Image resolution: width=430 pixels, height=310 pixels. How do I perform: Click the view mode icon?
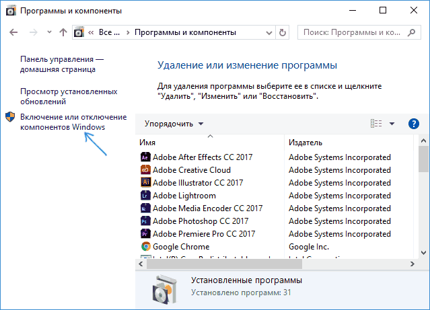[x=376, y=123]
